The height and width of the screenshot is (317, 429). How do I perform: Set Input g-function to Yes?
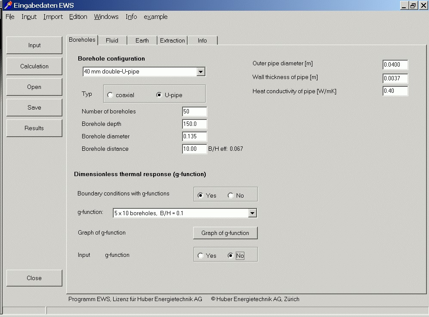201,256
